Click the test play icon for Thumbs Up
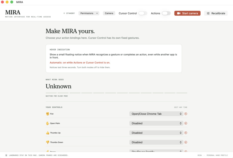This screenshot has width=233, height=158. click(186, 133)
